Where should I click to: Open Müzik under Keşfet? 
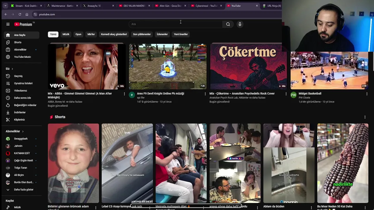tap(22, 207)
